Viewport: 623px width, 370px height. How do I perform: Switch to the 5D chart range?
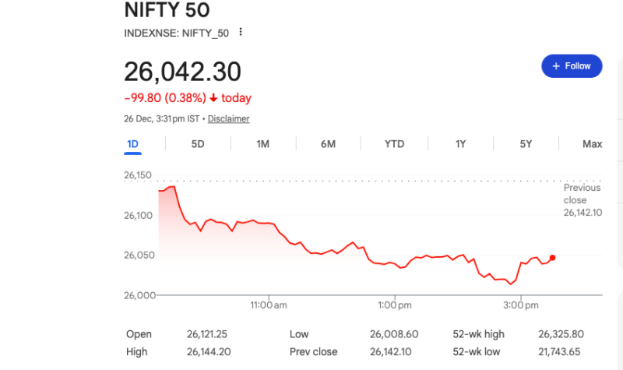(x=198, y=144)
